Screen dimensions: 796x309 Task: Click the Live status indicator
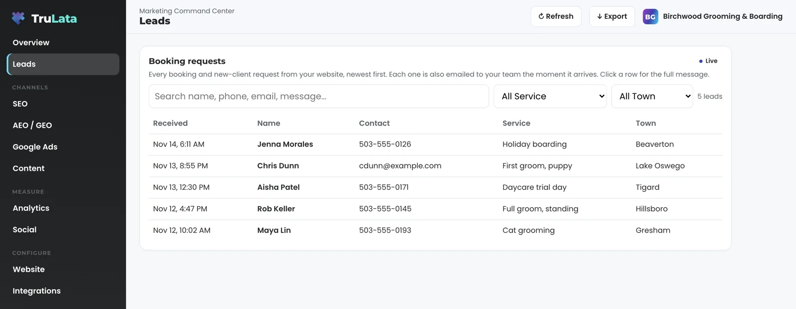click(708, 61)
